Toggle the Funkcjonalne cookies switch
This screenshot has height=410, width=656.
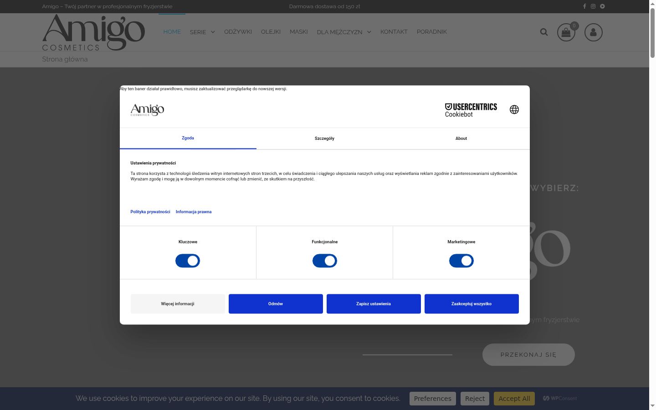[x=325, y=261]
